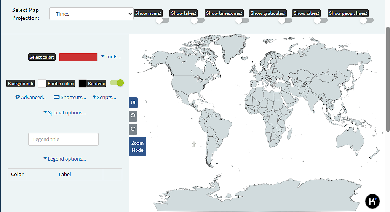
Task: Click the Borders label
Action: click(x=96, y=84)
